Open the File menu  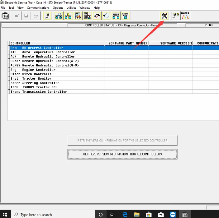[3, 8]
